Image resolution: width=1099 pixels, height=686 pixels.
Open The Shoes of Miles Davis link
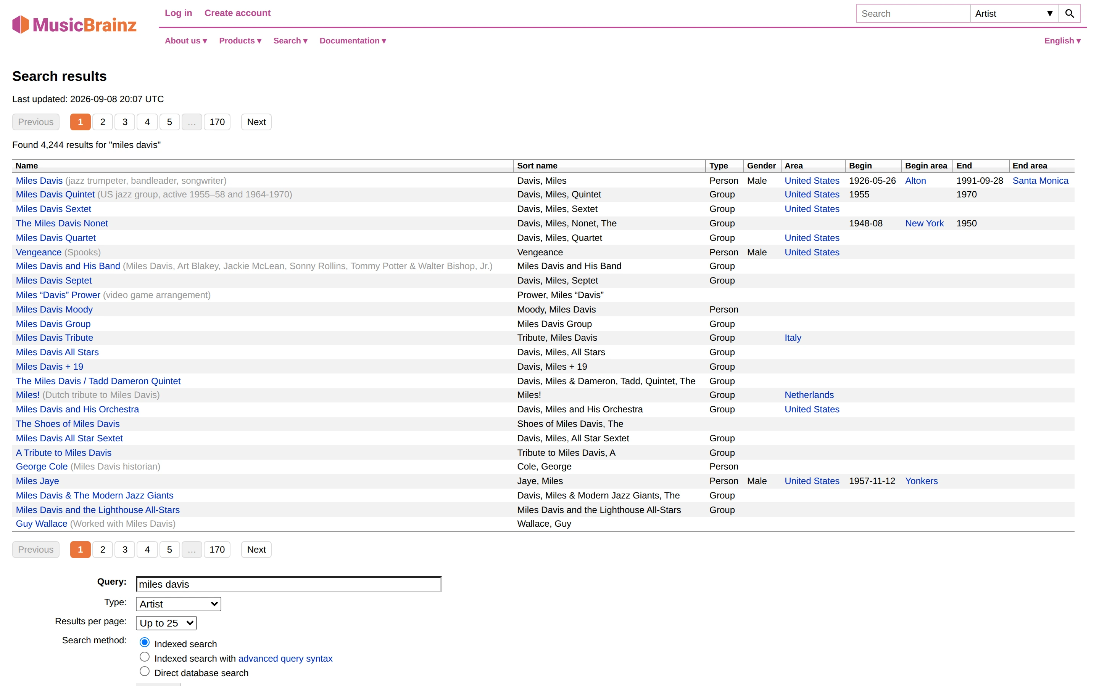[68, 424]
